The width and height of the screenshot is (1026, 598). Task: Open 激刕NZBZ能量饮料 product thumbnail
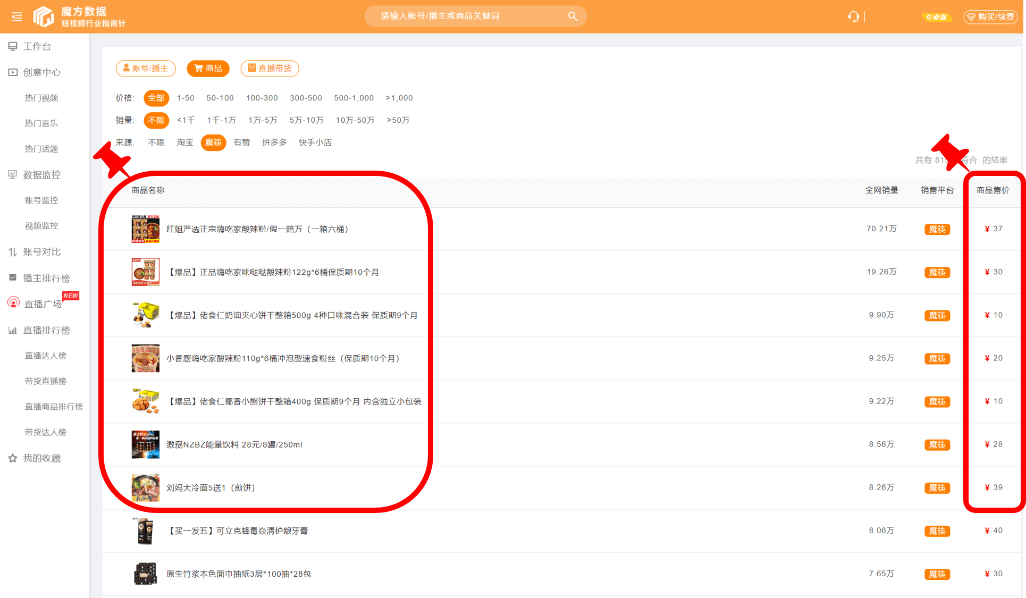coord(145,444)
